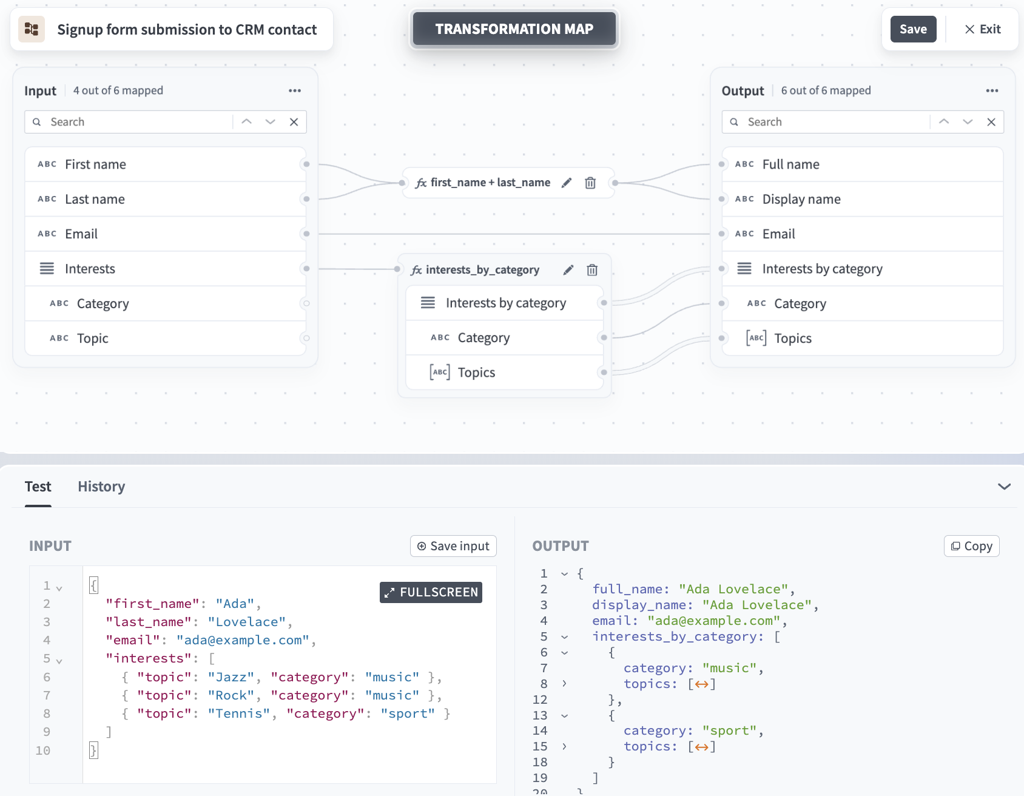
Task: Click the Transformation Map header button
Action: point(514,29)
